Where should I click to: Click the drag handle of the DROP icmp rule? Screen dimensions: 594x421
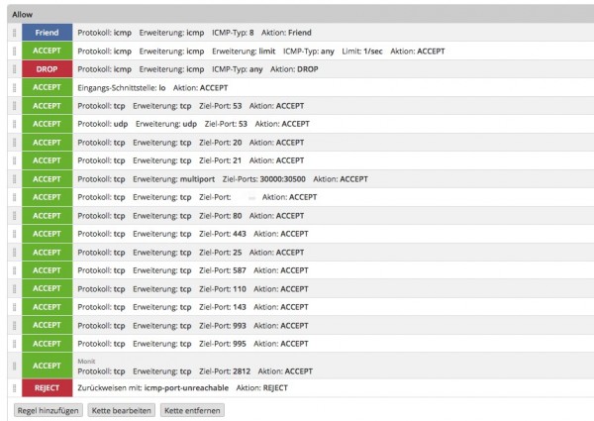pos(15,69)
